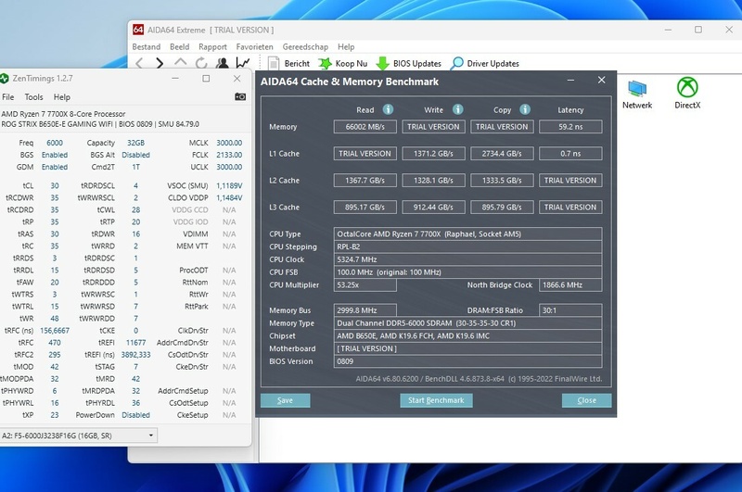Click the L1 Cache Write 1371.2 GB/s field
This screenshot has width=742, height=492.
point(433,154)
